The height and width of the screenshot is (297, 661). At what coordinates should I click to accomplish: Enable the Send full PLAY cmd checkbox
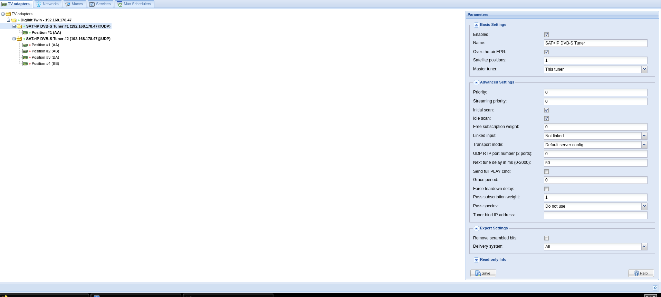point(546,172)
